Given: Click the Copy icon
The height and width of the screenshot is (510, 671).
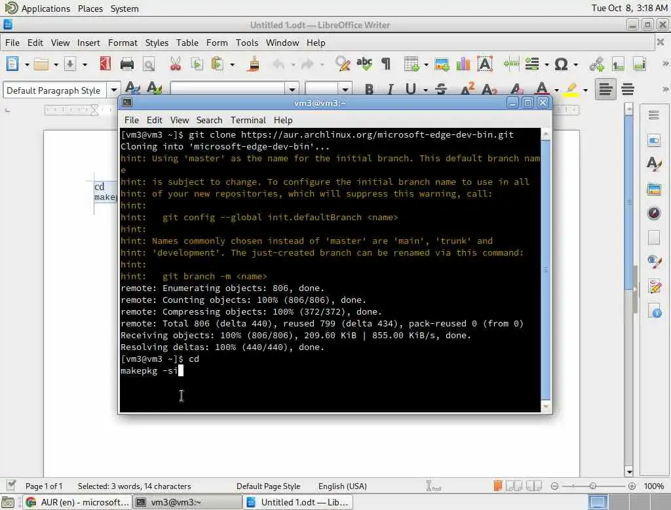Looking at the screenshot, I should [x=197, y=64].
